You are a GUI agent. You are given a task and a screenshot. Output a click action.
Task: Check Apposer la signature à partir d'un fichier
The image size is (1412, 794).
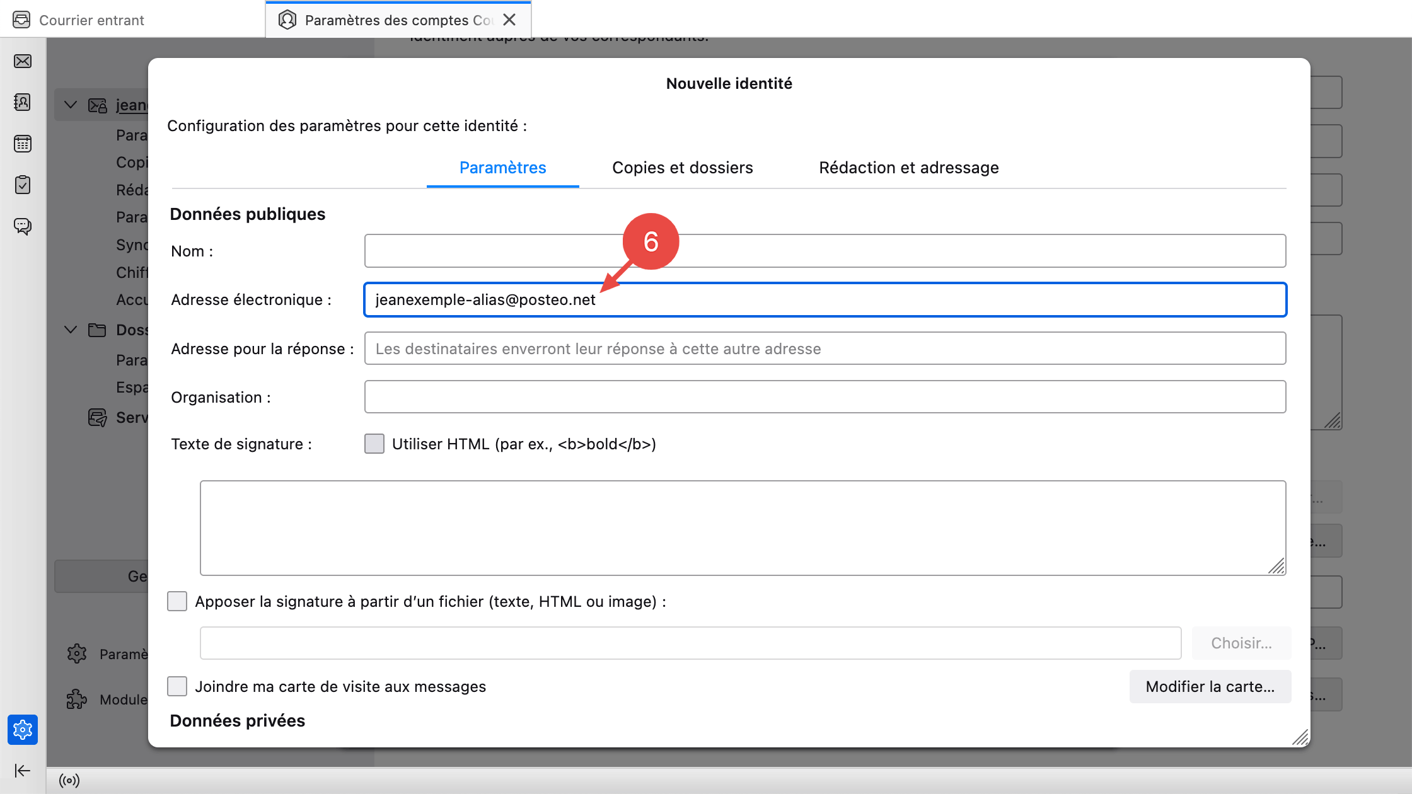point(177,601)
